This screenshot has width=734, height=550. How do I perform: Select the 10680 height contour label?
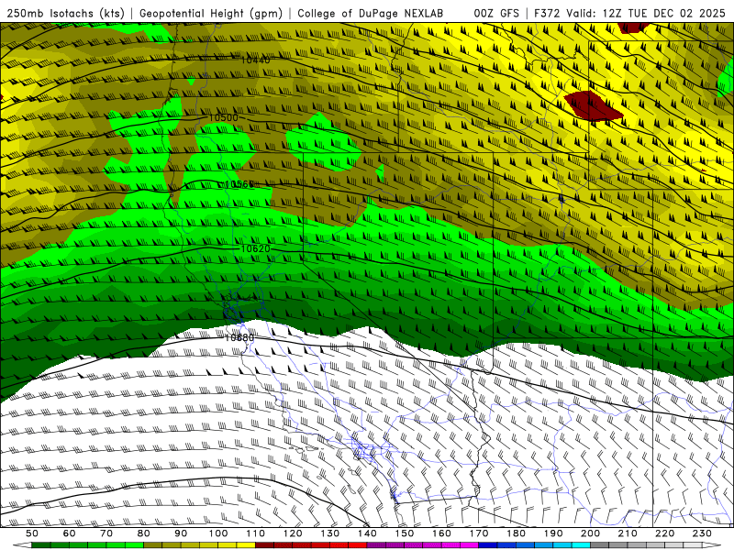[239, 337]
